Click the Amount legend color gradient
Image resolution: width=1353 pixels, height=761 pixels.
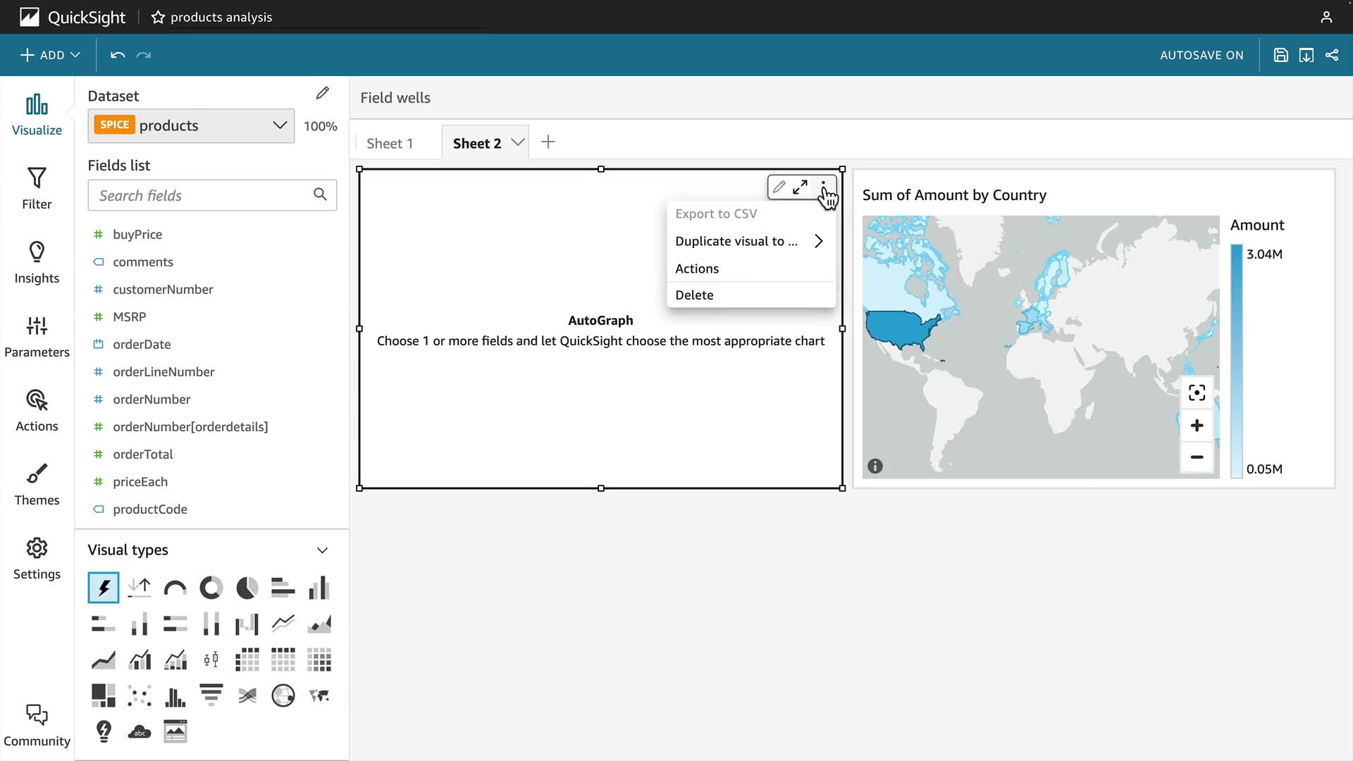click(x=1237, y=361)
